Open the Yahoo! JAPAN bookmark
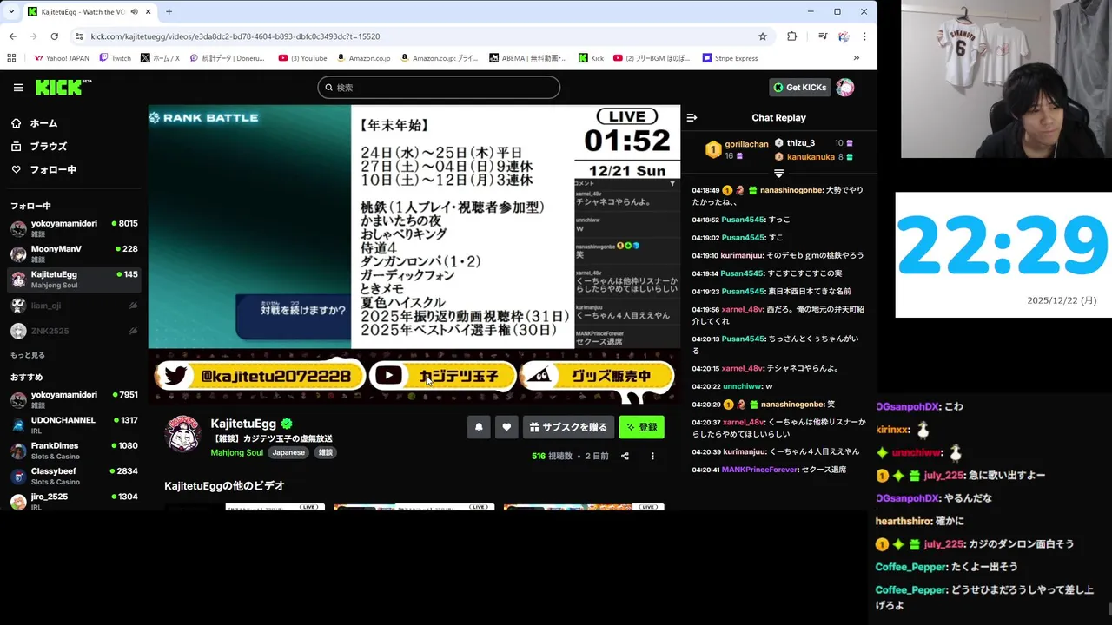This screenshot has width=1112, height=625. 61,58
